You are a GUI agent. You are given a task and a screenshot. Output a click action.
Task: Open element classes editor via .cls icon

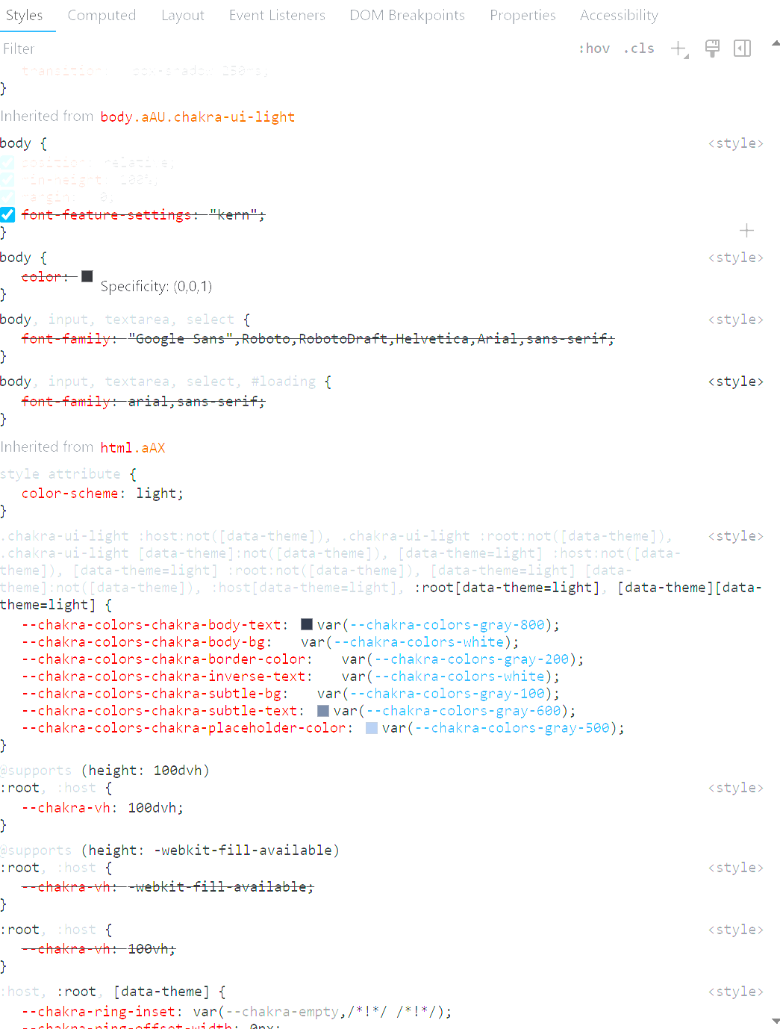point(639,48)
